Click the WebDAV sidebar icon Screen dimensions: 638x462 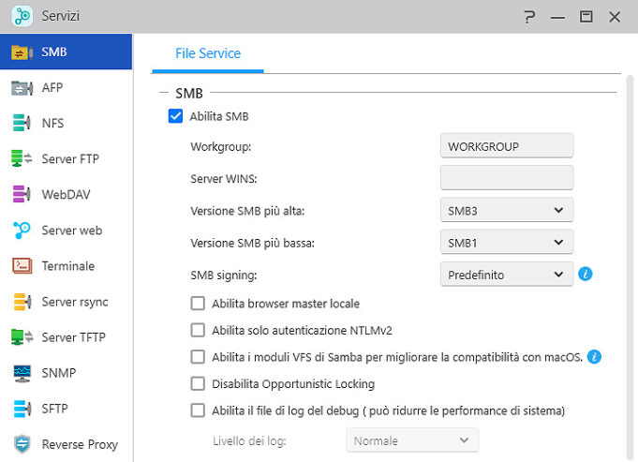[x=22, y=195]
